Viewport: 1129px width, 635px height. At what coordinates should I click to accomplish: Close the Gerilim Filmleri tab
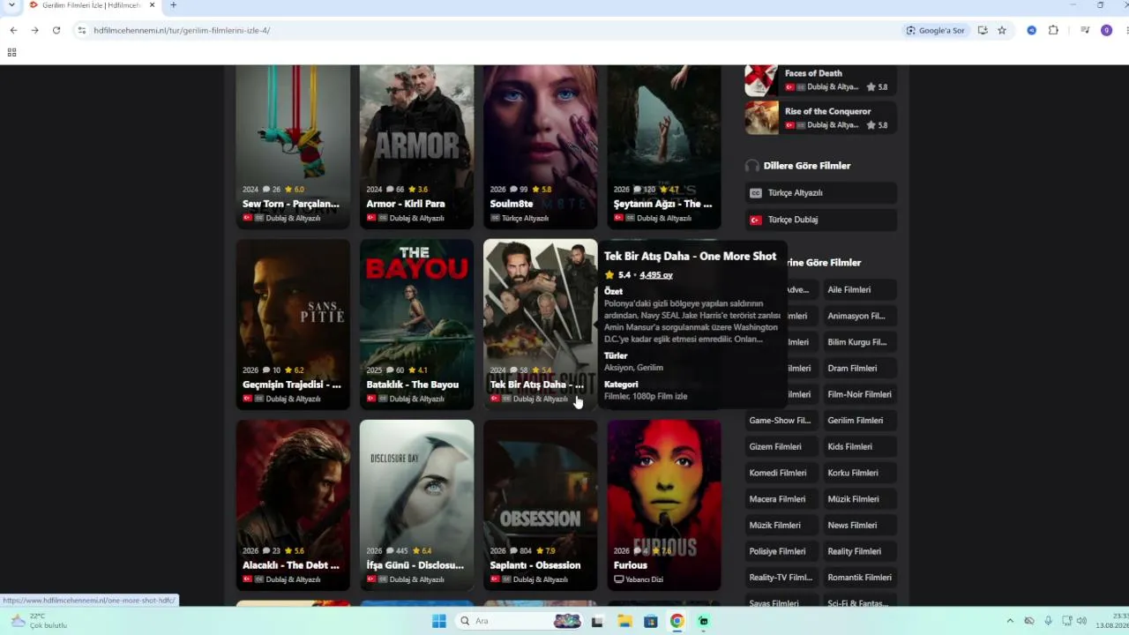click(x=152, y=5)
